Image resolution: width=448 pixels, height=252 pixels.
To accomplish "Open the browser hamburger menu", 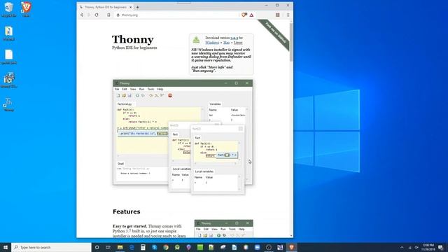I will click(x=288, y=15).
